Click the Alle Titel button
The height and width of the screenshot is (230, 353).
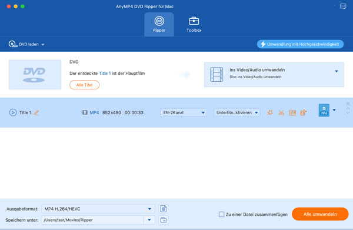(84, 85)
